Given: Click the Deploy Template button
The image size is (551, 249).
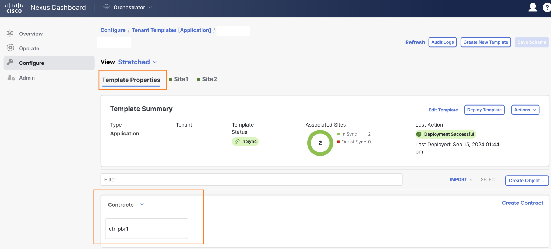Looking at the screenshot, I should 484,110.
